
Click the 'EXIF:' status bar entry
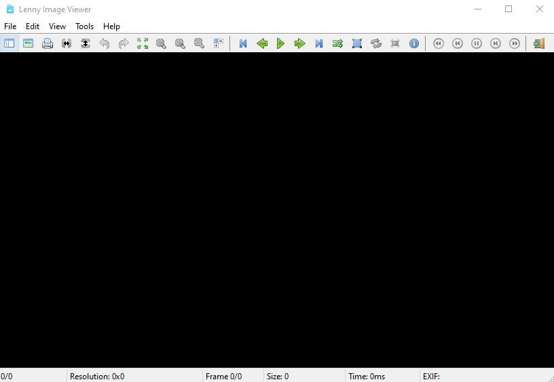tap(431, 377)
